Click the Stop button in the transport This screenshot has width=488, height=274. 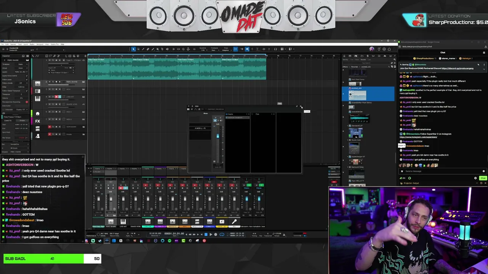(206, 234)
